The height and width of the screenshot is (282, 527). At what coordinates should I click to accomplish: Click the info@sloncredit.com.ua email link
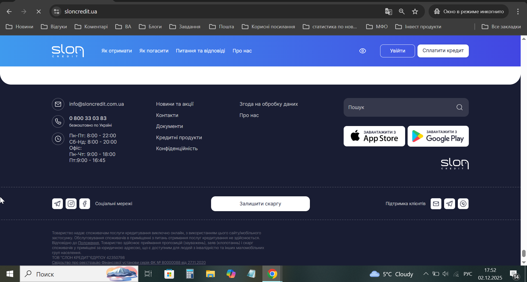pyautogui.click(x=96, y=104)
